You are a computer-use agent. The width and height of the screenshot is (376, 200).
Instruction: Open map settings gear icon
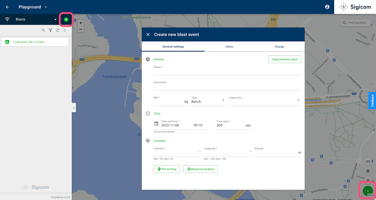[368, 171]
